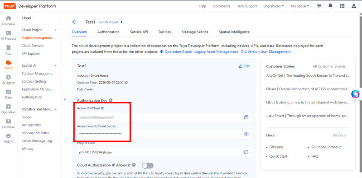Collapse Spatial AI group

(56, 66)
